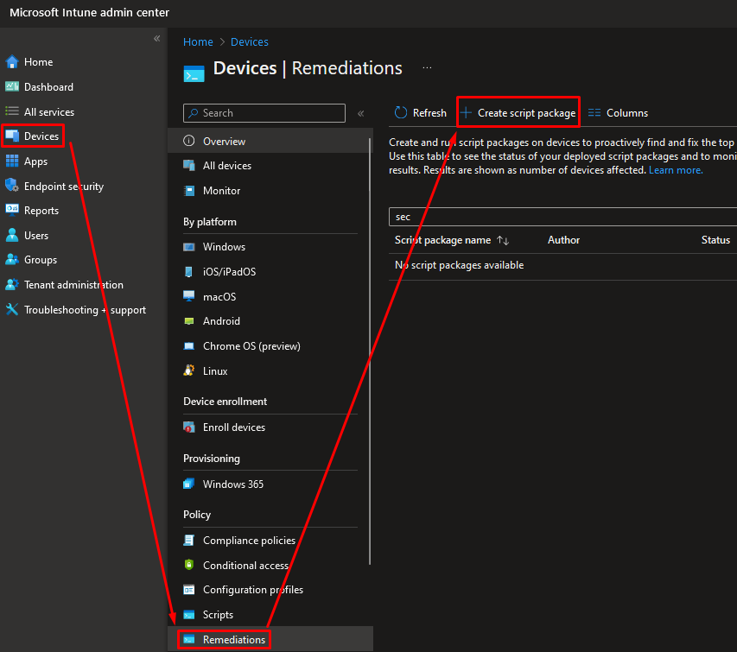Click the Configuration profiles icon
Image resolution: width=737 pixels, height=652 pixels.
(x=189, y=590)
